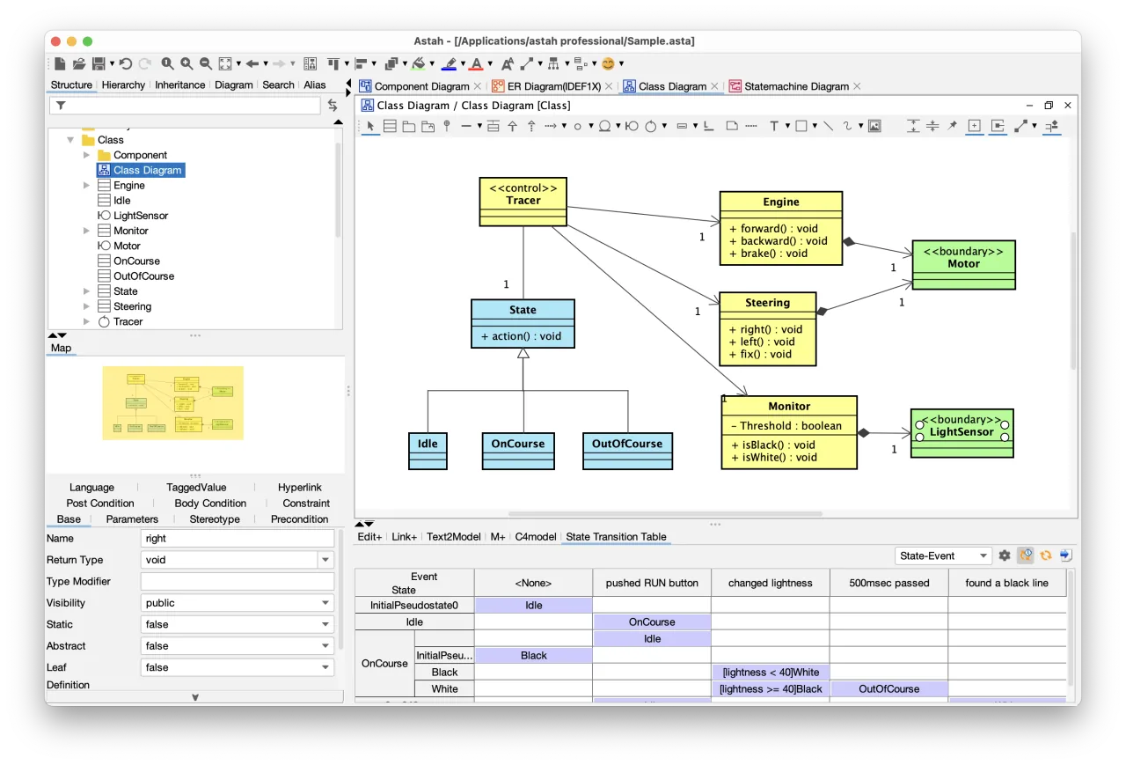This screenshot has width=1126, height=765.
Task: Collapse the Class folder in tree
Action: pos(70,140)
